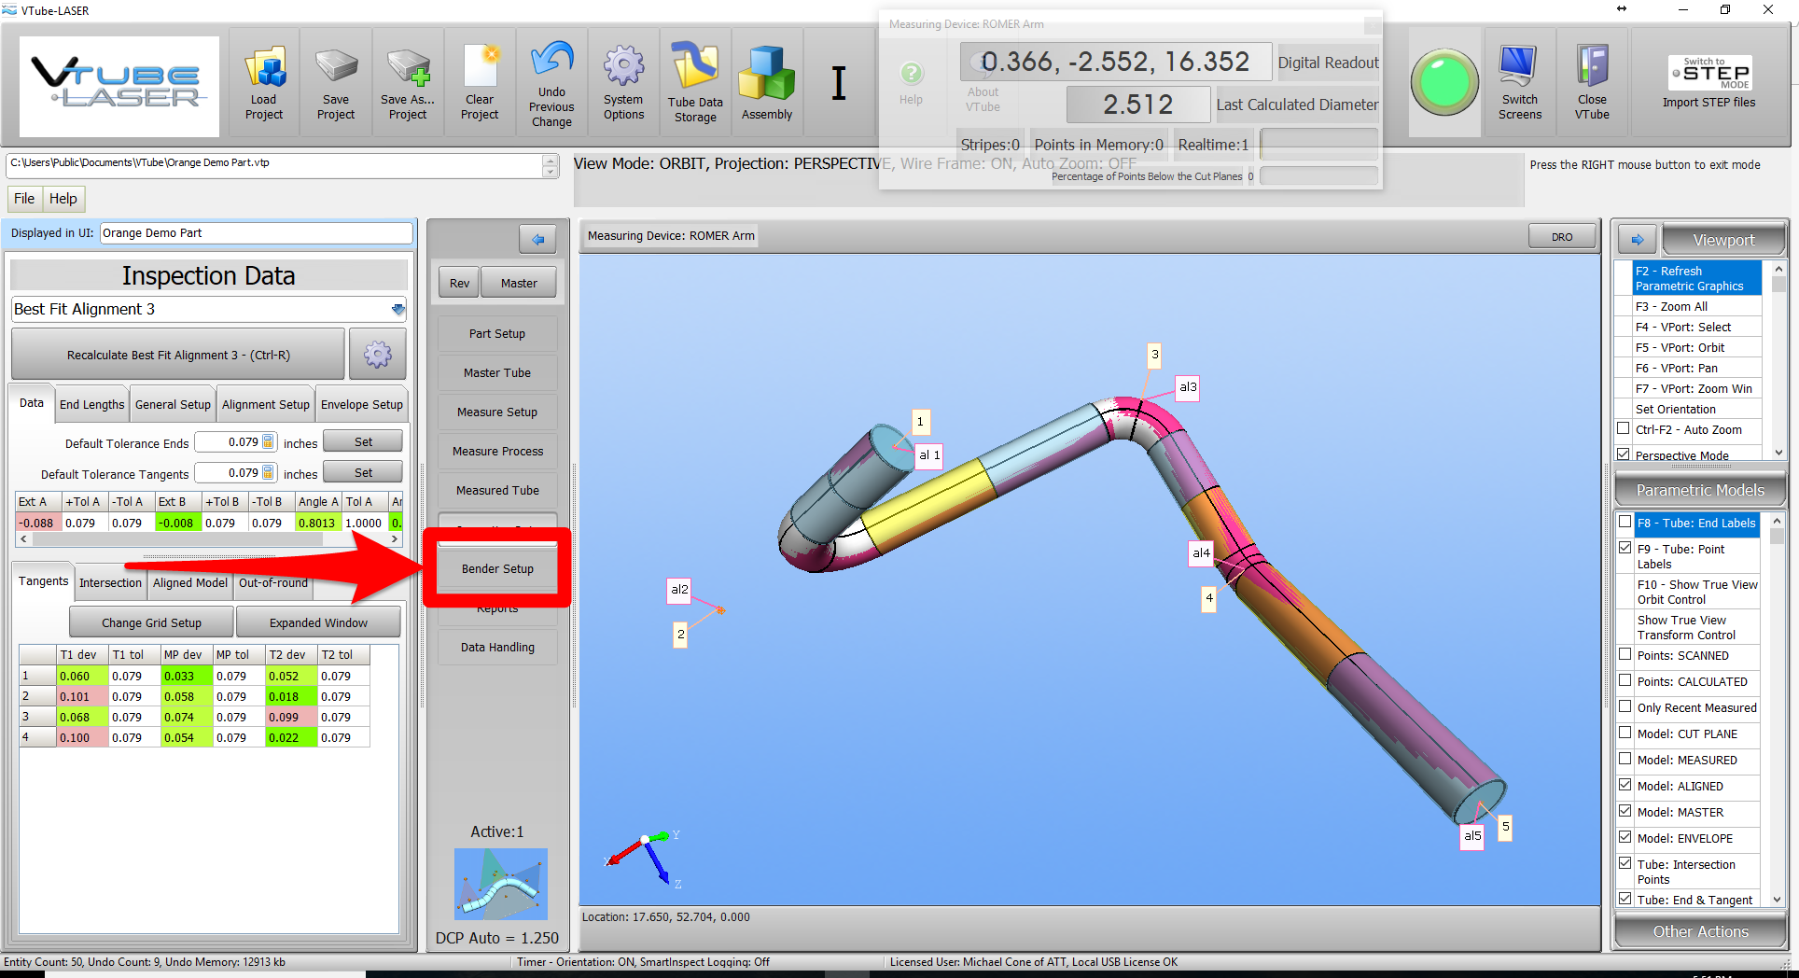1799x978 pixels.
Task: Click the VTube-LASER logo
Action: click(119, 85)
